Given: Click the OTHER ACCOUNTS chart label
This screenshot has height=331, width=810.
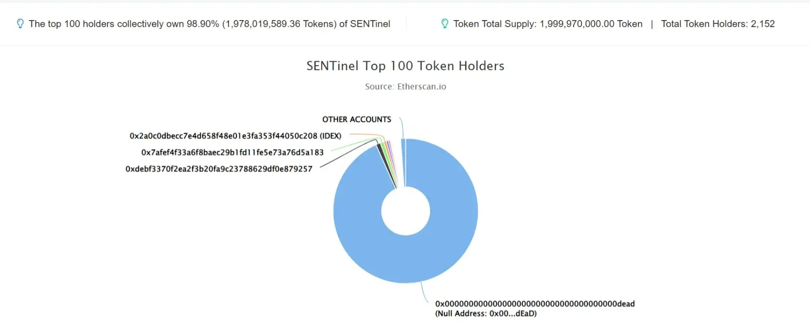Looking at the screenshot, I should 356,119.
